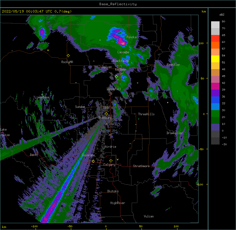Select the yellow diamond marker above Calgary label
Viewport: 236px width, 230px height.
tap(111, 161)
